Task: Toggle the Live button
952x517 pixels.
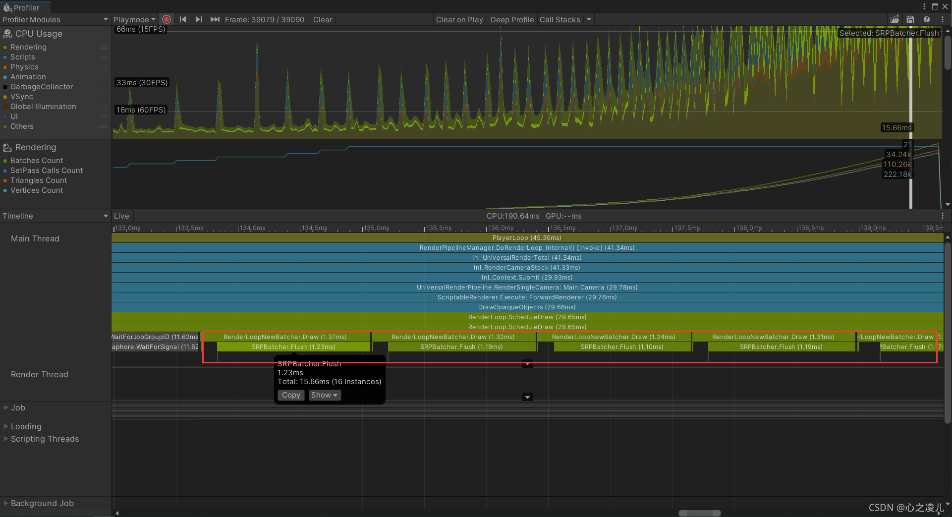Action: pyautogui.click(x=121, y=216)
